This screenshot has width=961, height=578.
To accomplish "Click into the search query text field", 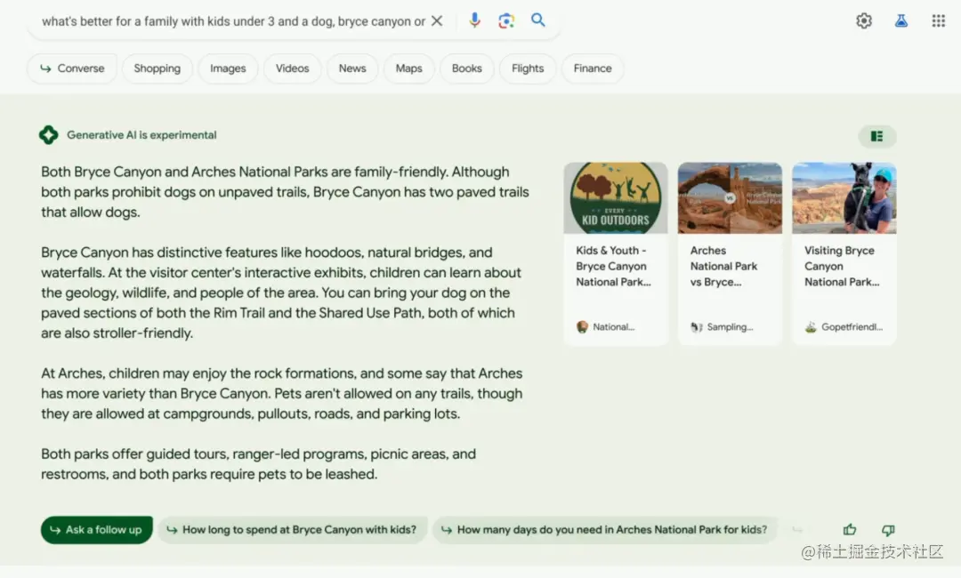I will (233, 21).
